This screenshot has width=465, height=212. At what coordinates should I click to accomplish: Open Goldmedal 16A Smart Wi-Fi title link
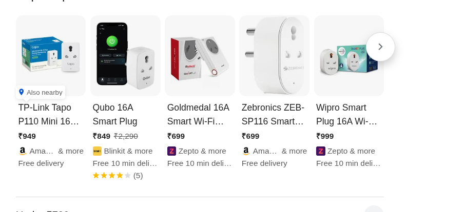click(x=198, y=115)
